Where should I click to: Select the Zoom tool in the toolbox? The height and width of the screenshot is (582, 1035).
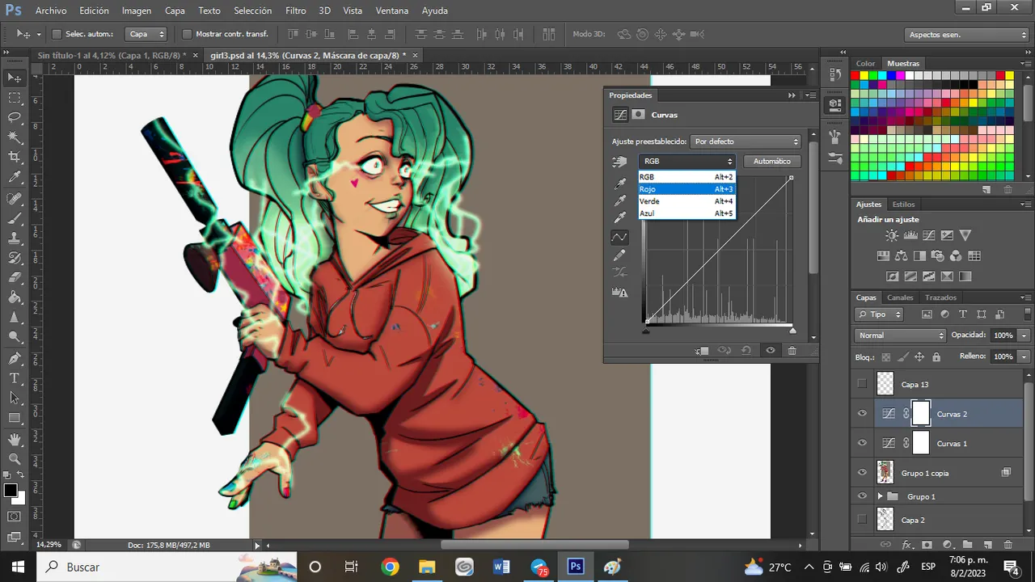(x=15, y=459)
